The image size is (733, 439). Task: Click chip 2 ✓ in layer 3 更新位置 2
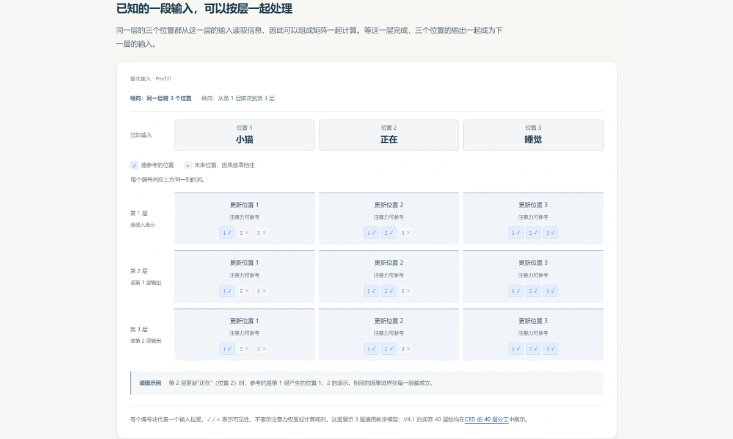tap(388, 349)
